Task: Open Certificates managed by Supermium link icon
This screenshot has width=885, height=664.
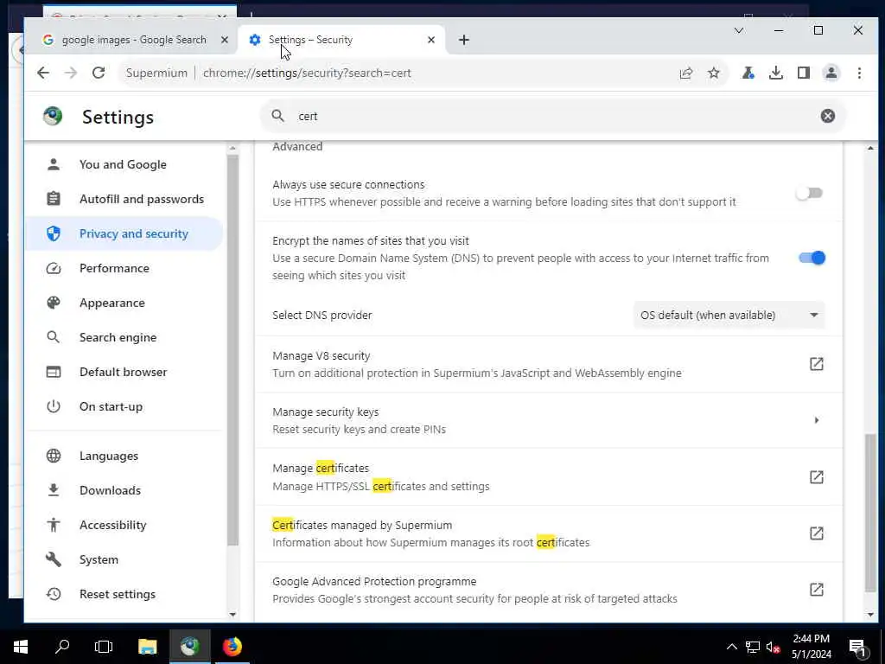Action: (816, 533)
